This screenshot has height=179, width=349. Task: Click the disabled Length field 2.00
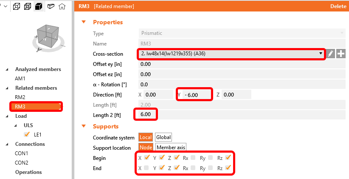tap(242, 105)
